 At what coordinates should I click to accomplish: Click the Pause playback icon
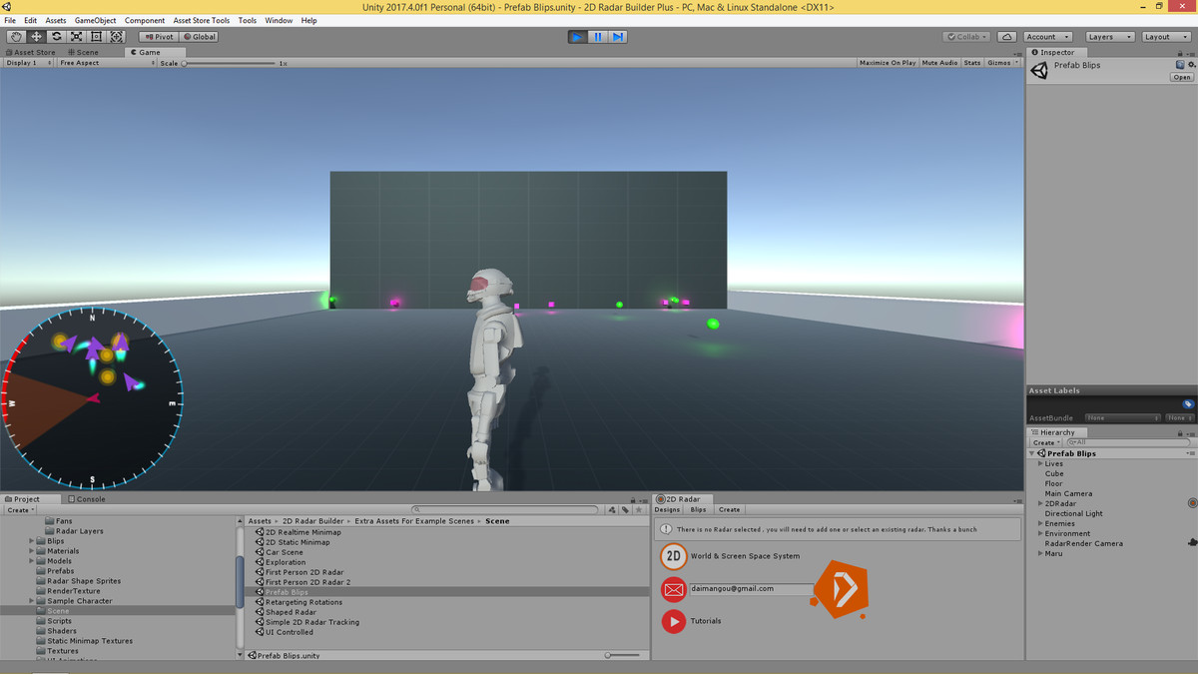click(597, 36)
